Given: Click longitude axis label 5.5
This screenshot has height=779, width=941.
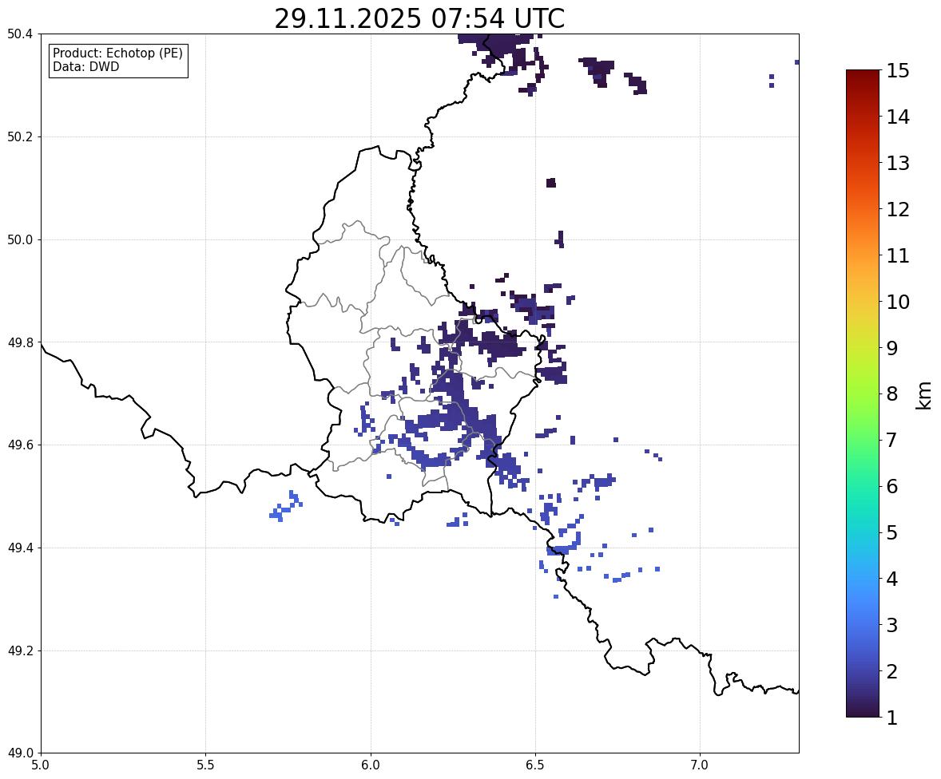Looking at the screenshot, I should pyautogui.click(x=205, y=765).
